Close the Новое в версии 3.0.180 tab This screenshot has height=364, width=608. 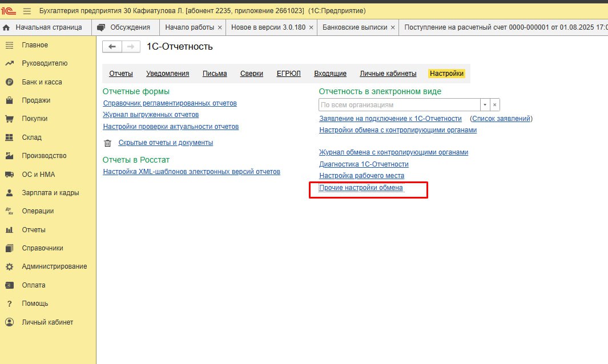coord(311,27)
